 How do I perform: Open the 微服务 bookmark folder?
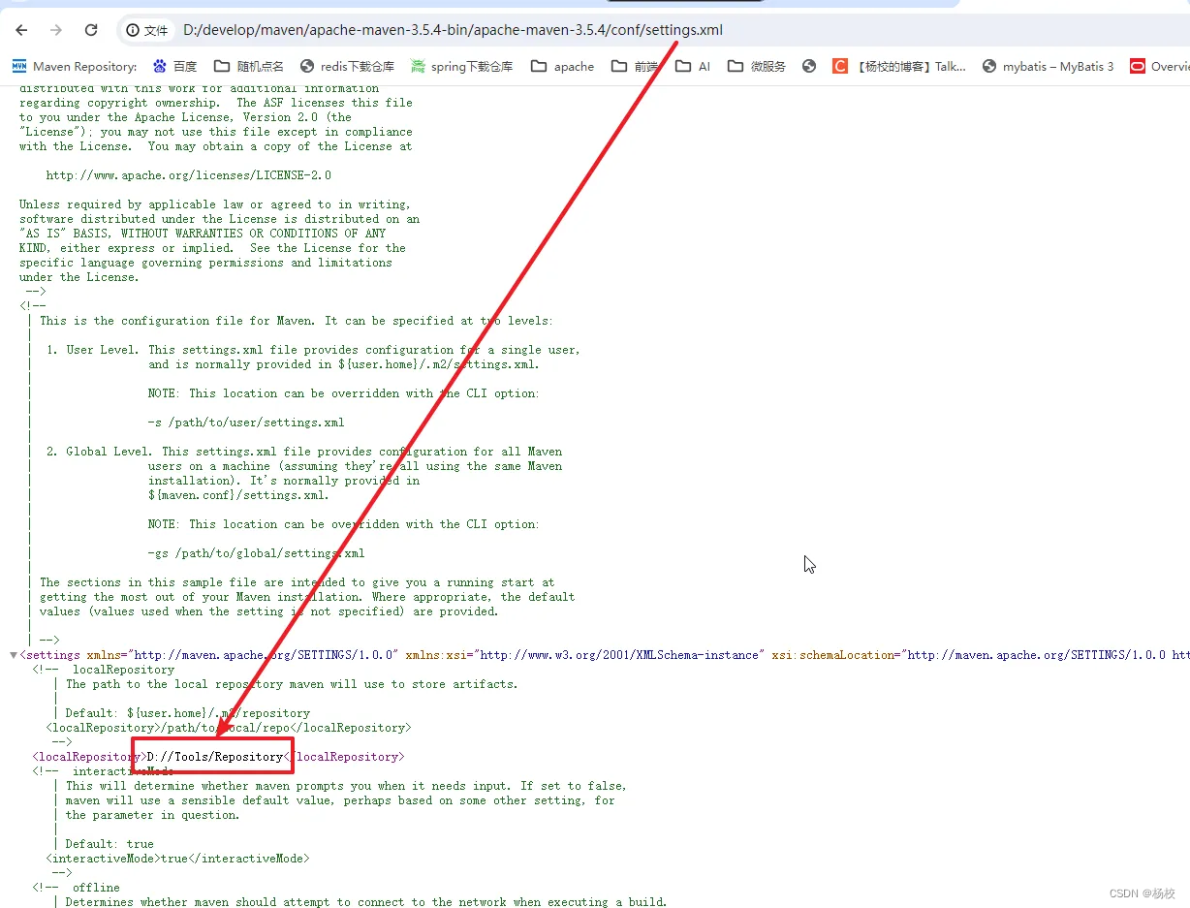[x=757, y=66]
